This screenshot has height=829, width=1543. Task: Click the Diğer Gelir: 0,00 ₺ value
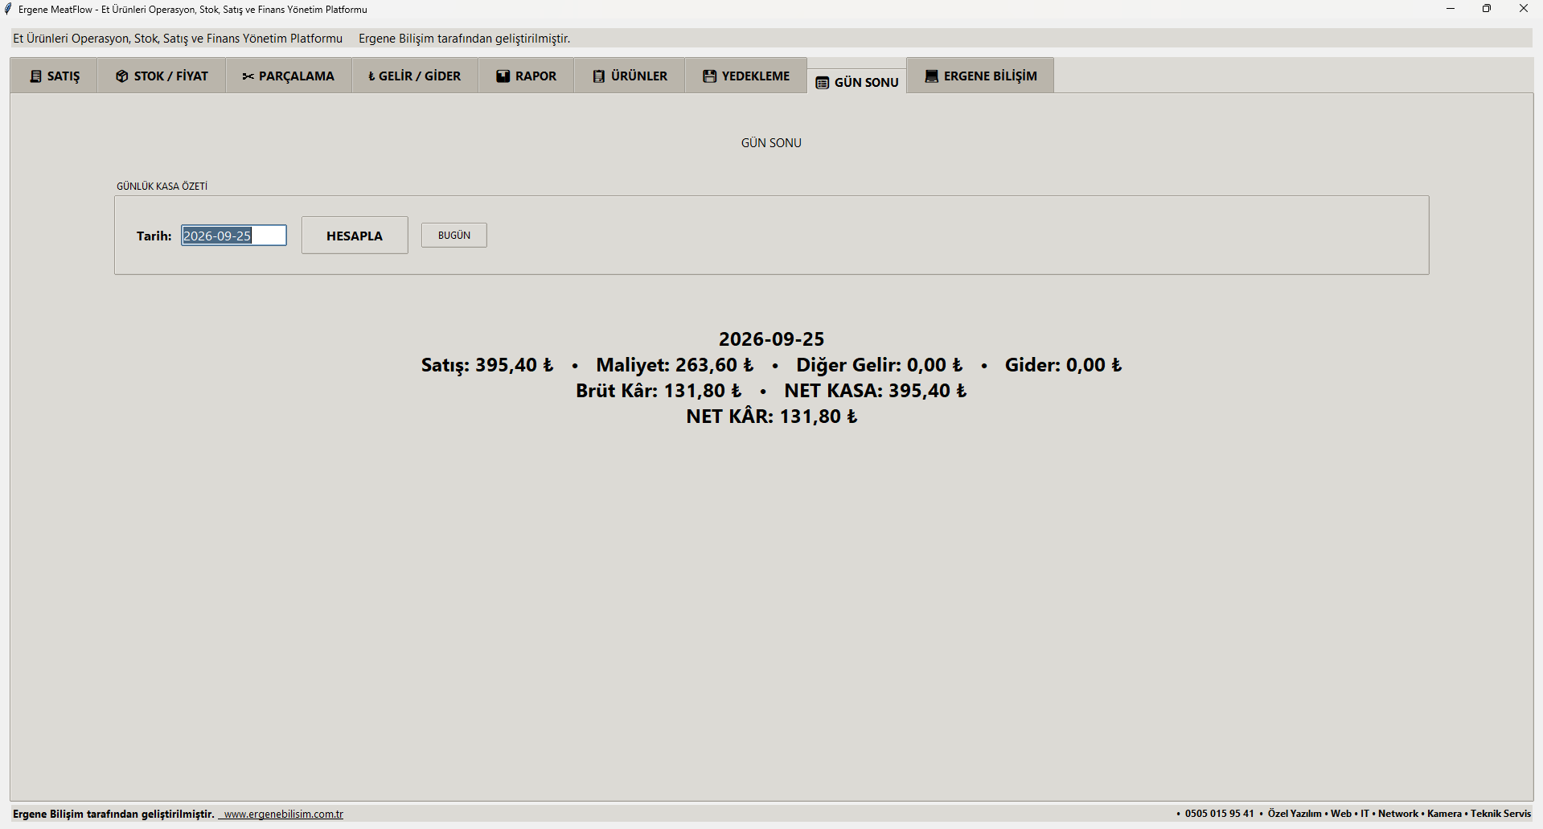tap(879, 365)
